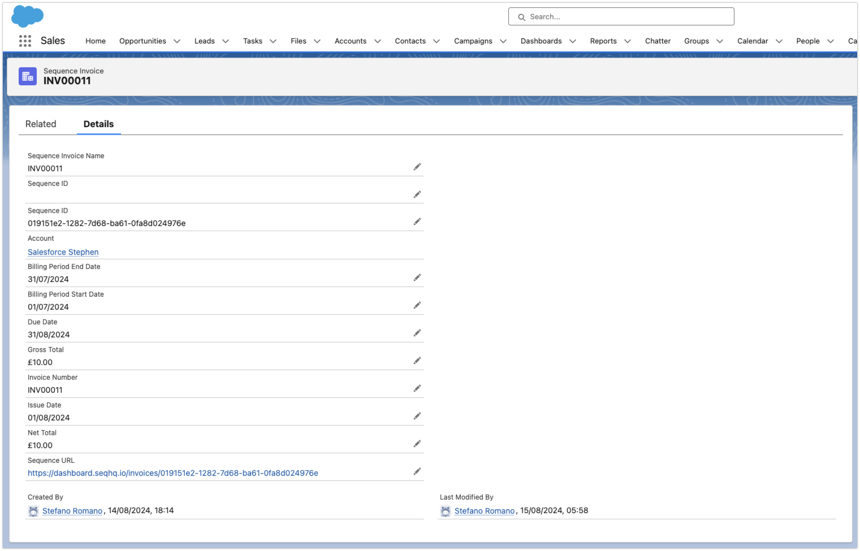Screen dimensions: 860x551
Task: Expand Calendar tab dropdown chevron
Action: (x=779, y=41)
